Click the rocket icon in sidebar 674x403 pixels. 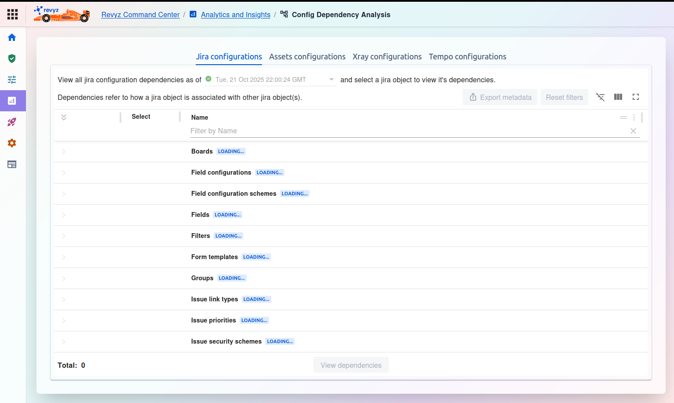click(x=12, y=122)
